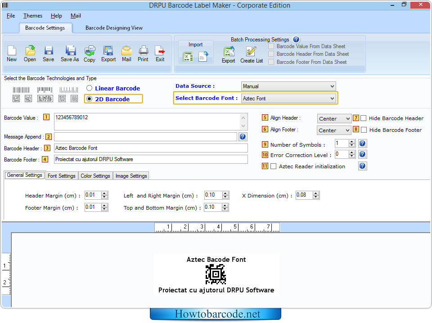
Task: Select the Linear Barcode radio button
Action: 89,88
